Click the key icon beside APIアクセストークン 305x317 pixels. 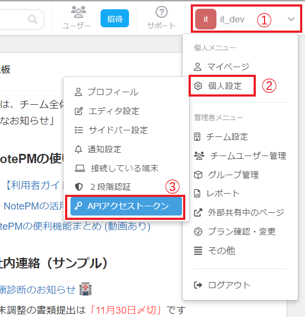pyautogui.click(x=78, y=206)
